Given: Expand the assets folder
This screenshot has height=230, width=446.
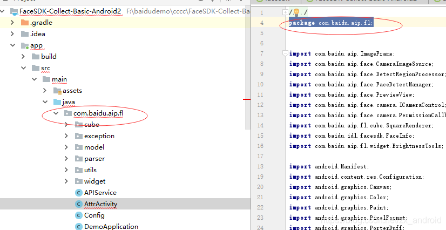Looking at the screenshot, I should click(x=45, y=90).
